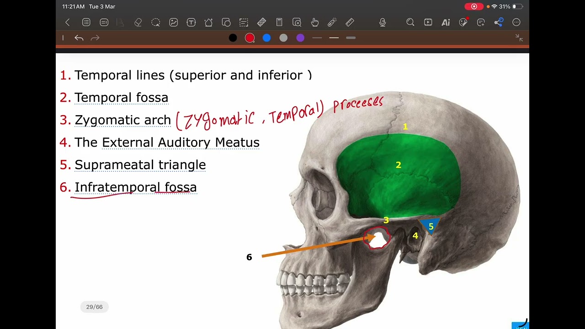Tap the red screen recording indicator

point(474,6)
